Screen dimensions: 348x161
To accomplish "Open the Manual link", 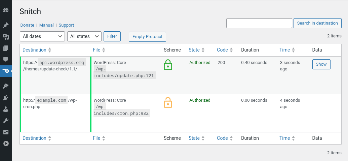I will 46,25.
